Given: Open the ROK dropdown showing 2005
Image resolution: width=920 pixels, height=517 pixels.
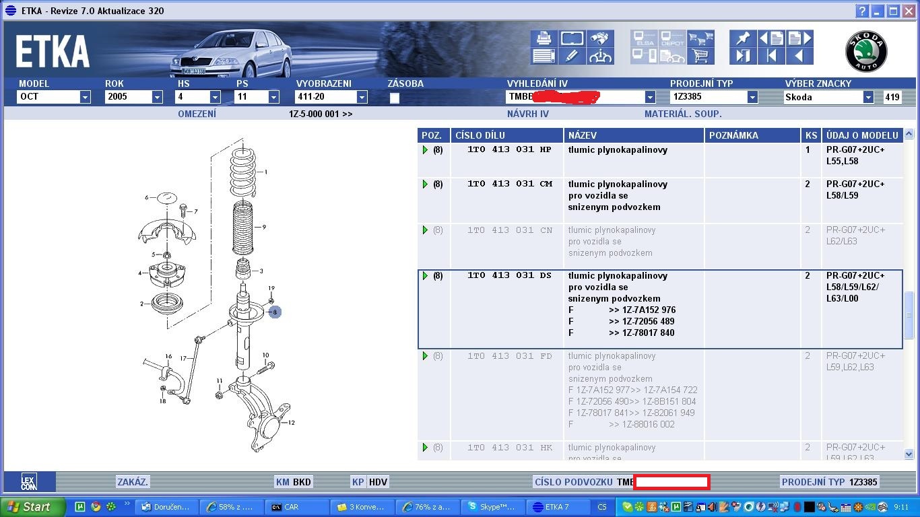Looking at the screenshot, I should (x=157, y=97).
